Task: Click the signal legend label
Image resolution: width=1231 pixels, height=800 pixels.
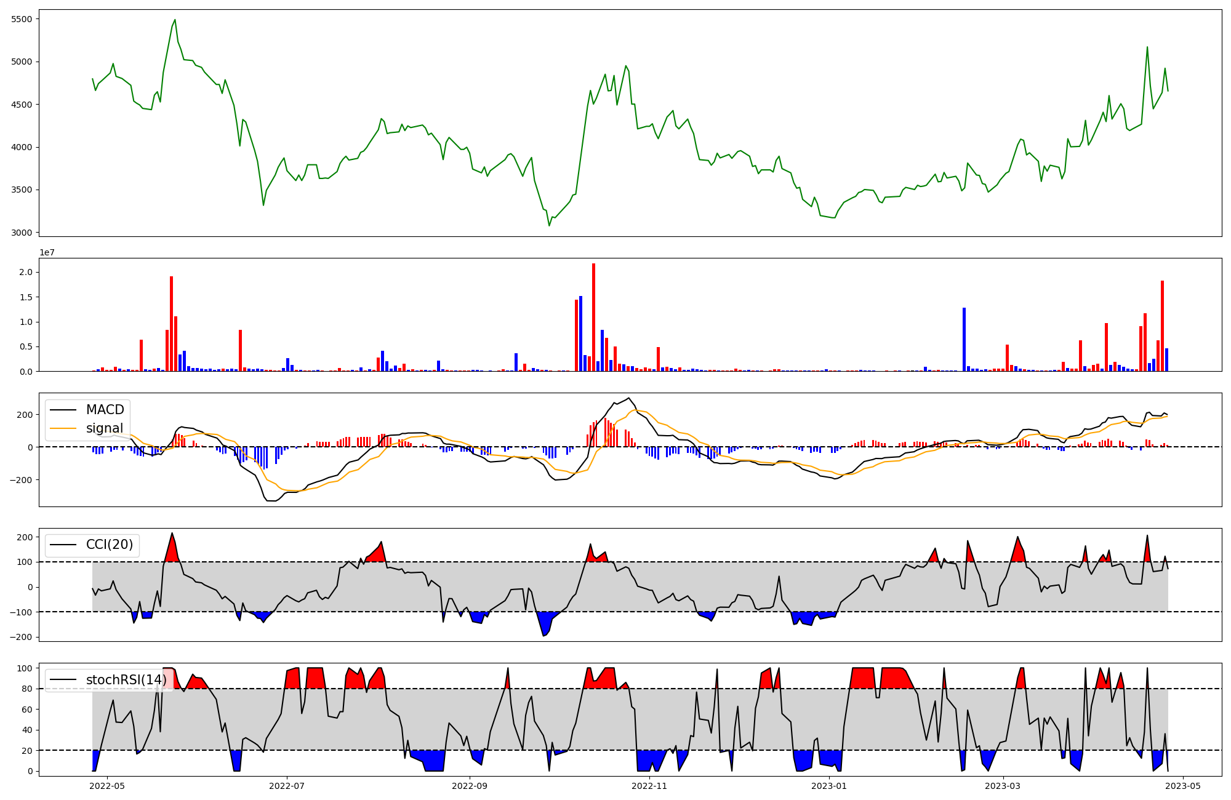Action: pyautogui.click(x=104, y=428)
